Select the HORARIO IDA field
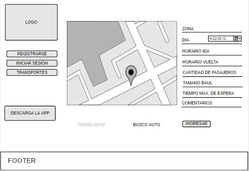This screenshot has width=249, height=171. 211,51
